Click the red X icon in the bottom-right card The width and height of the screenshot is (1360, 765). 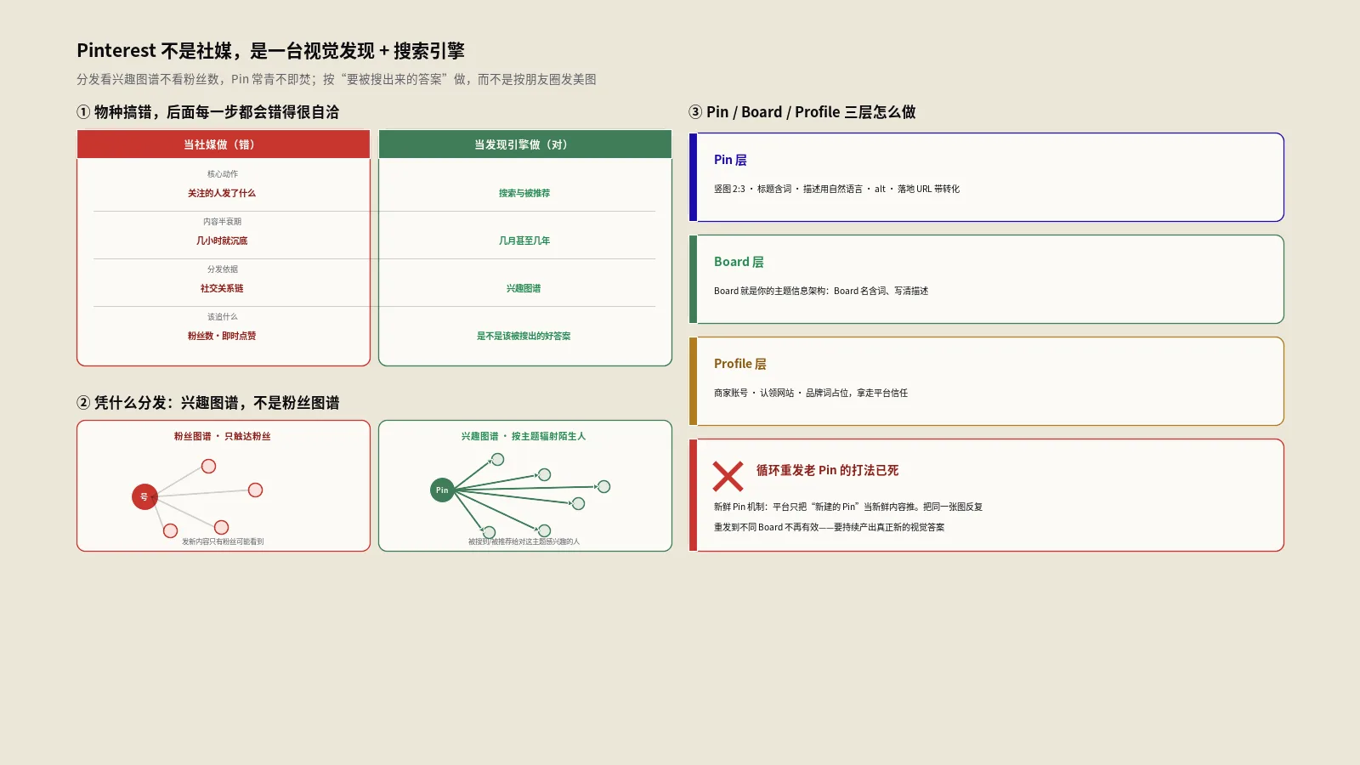point(728,476)
